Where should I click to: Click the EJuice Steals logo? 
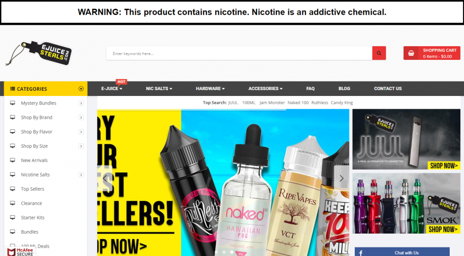coord(39,53)
